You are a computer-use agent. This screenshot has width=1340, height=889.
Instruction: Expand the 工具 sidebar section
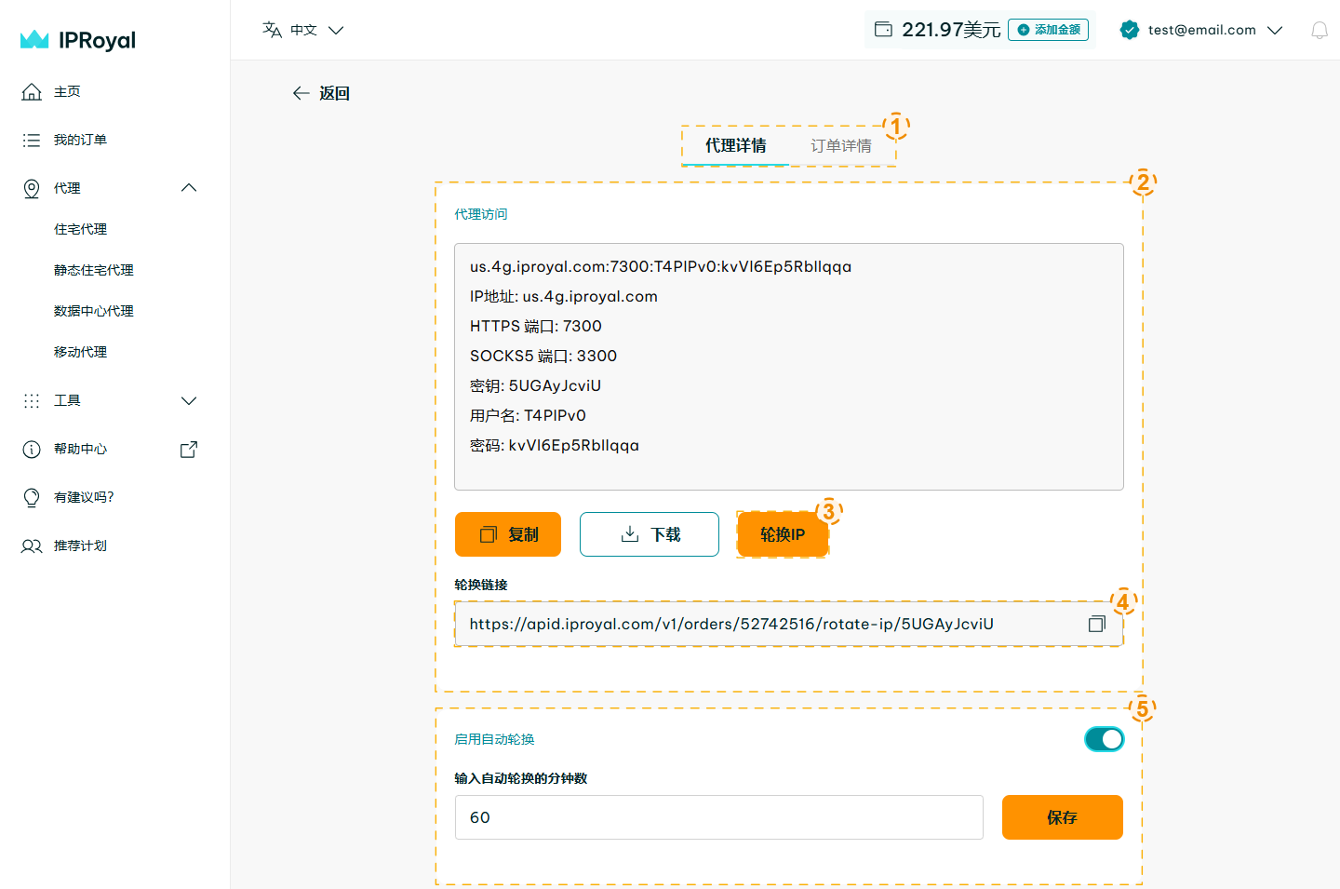(x=189, y=400)
